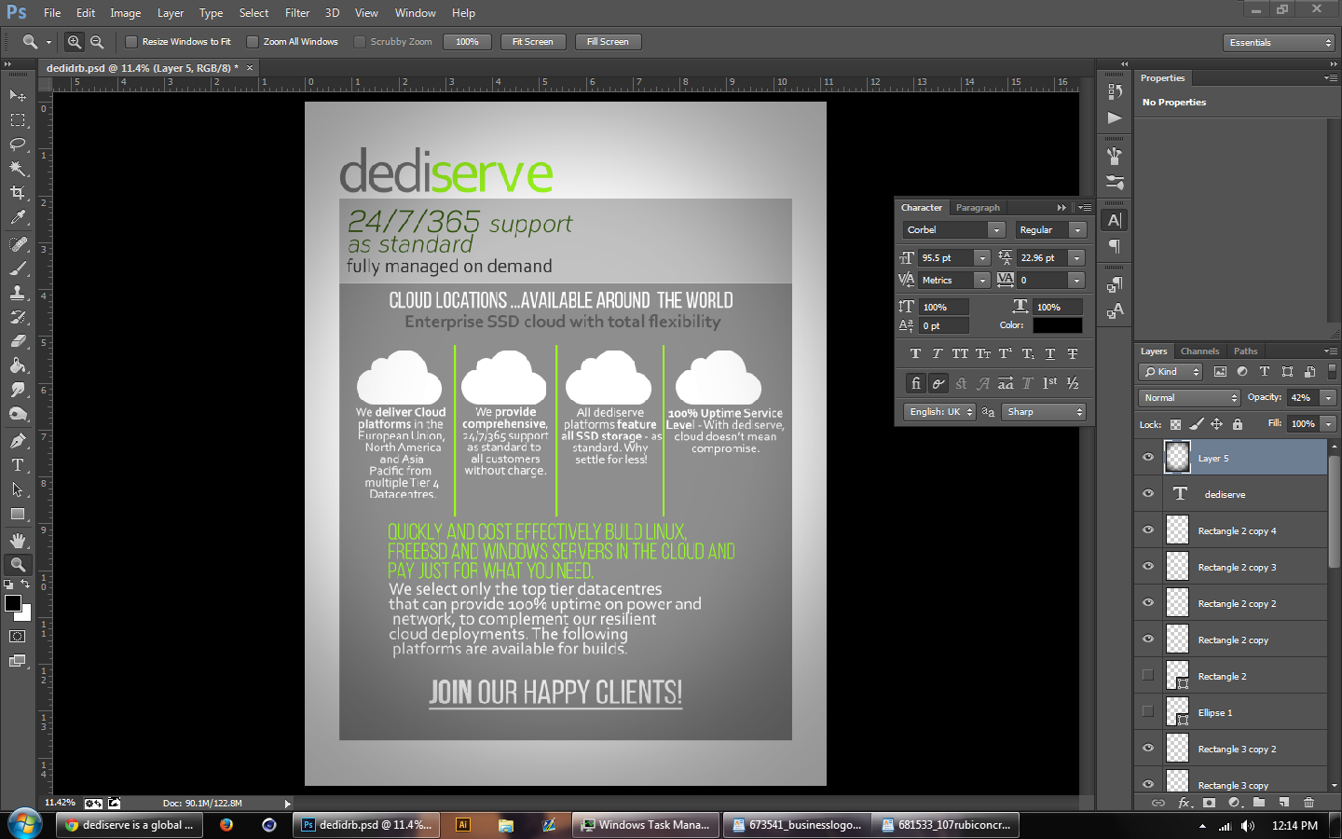Open the Corbel font family dropdown

tap(996, 230)
